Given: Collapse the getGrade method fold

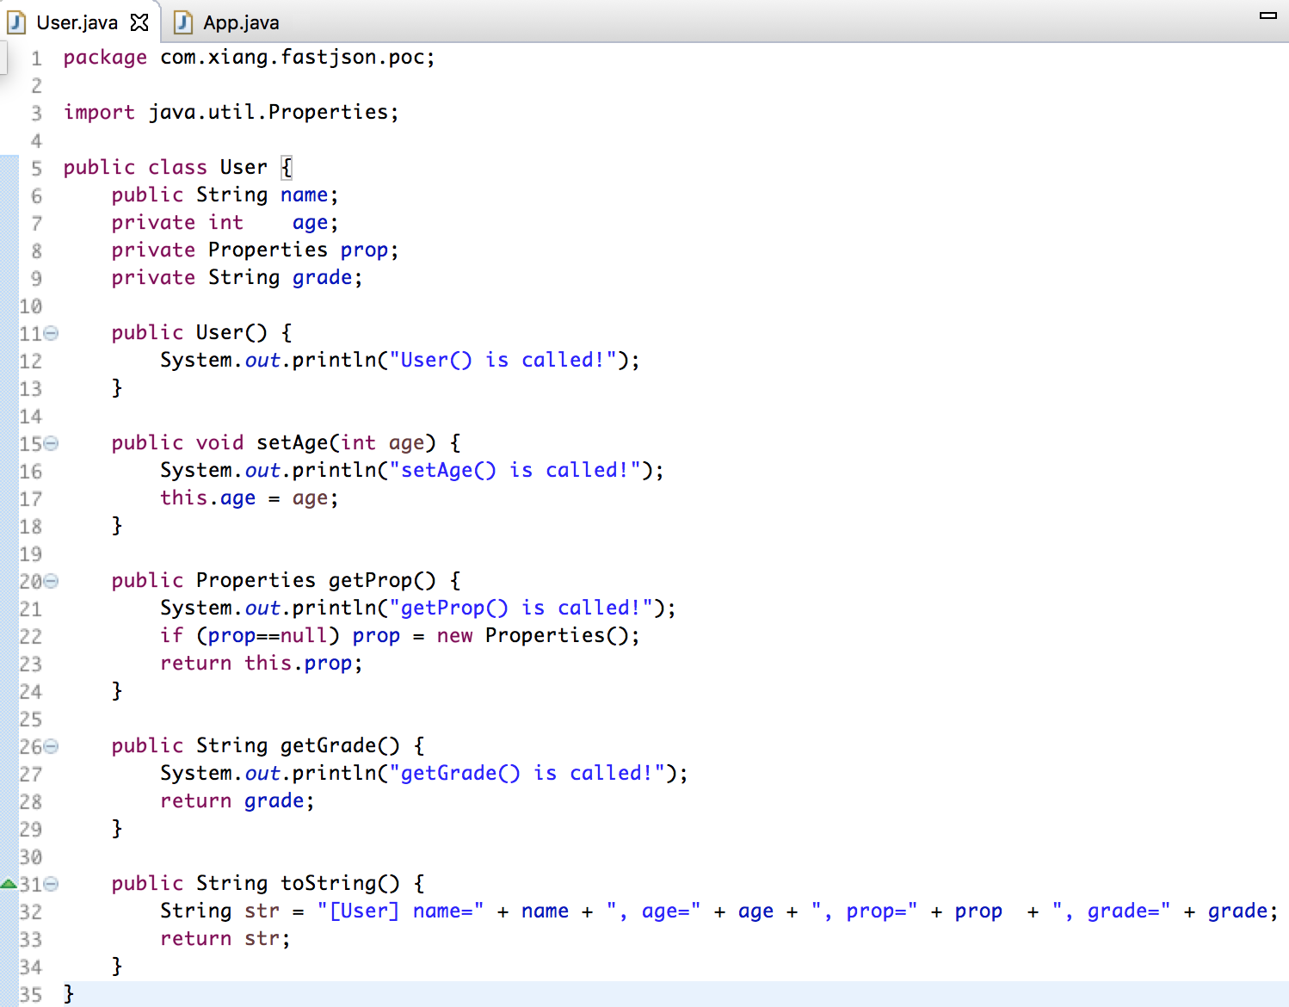Looking at the screenshot, I should coord(51,746).
